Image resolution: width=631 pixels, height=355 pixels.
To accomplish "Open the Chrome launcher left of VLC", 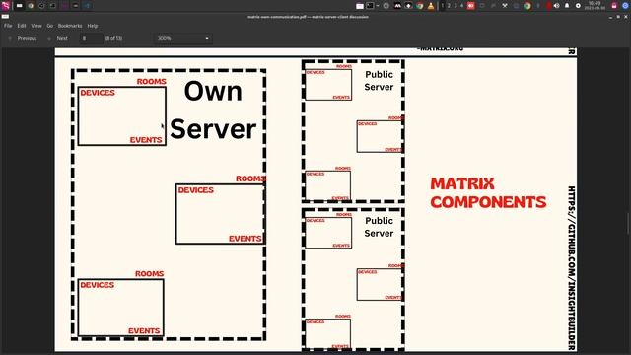I will click(x=420, y=6).
